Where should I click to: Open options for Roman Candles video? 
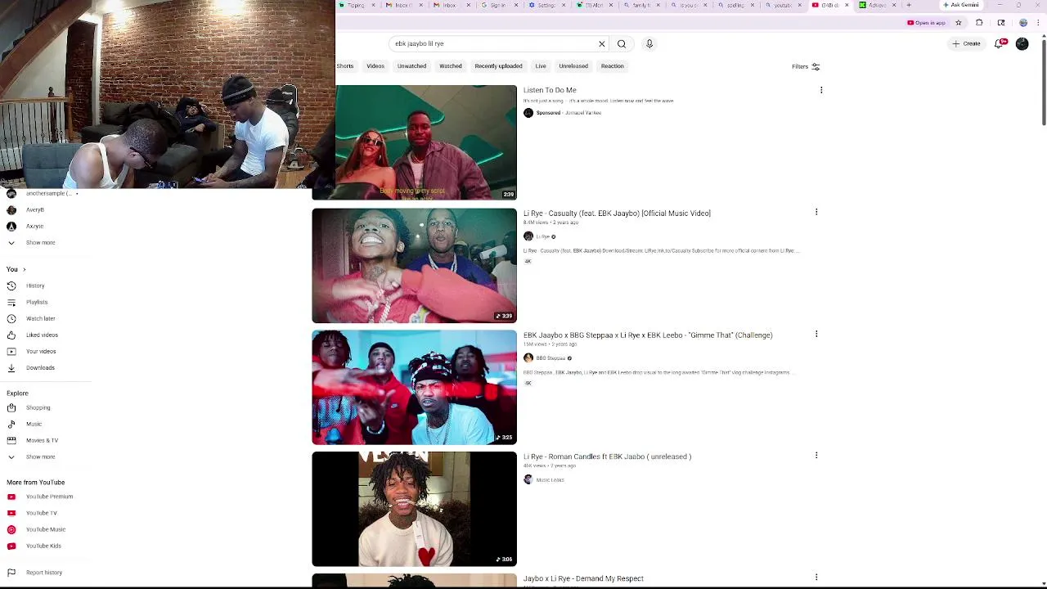(816, 455)
